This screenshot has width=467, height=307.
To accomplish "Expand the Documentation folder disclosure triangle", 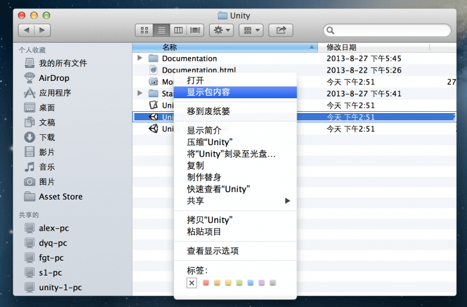I will [x=140, y=58].
